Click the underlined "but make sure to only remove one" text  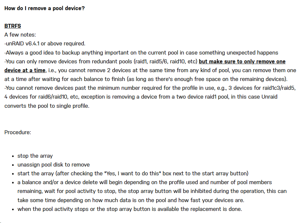point(242,61)
